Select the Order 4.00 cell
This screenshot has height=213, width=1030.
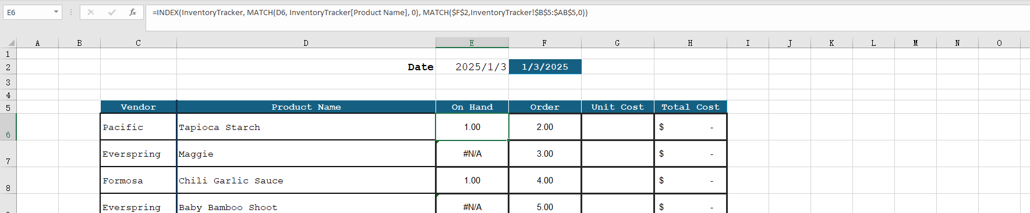pyautogui.click(x=544, y=180)
